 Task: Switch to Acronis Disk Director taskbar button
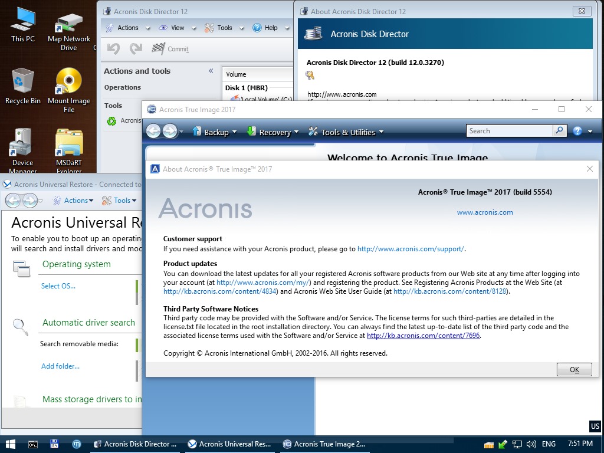click(135, 444)
